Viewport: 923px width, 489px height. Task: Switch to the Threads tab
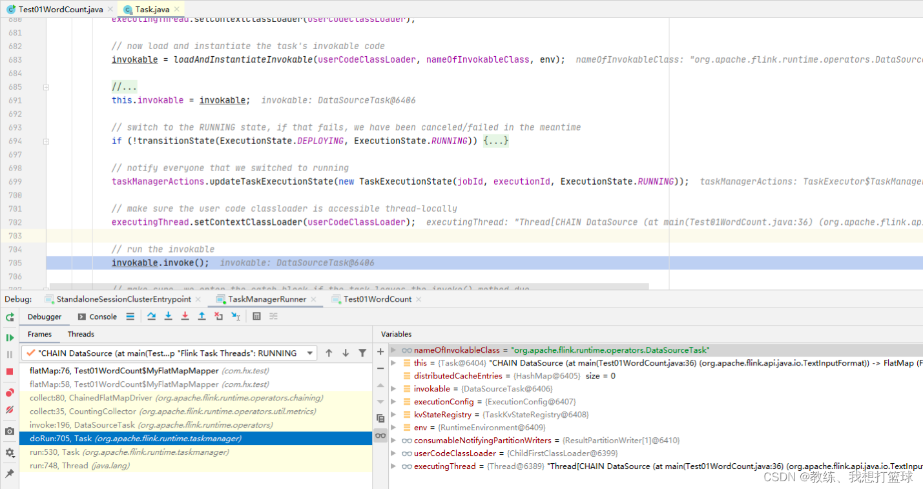(x=81, y=334)
